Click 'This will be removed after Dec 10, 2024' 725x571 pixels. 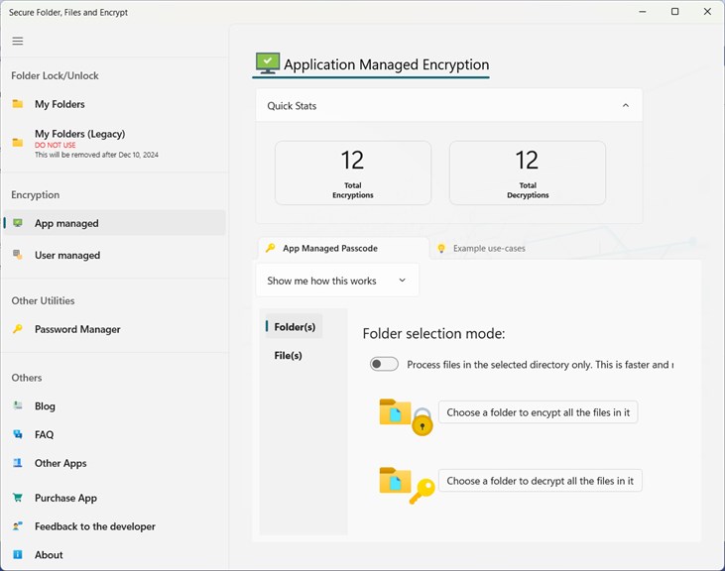coord(96,155)
